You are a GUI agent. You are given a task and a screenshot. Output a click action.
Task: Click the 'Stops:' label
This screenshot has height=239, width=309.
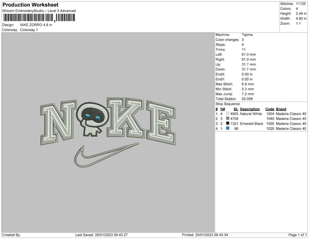click(220, 45)
